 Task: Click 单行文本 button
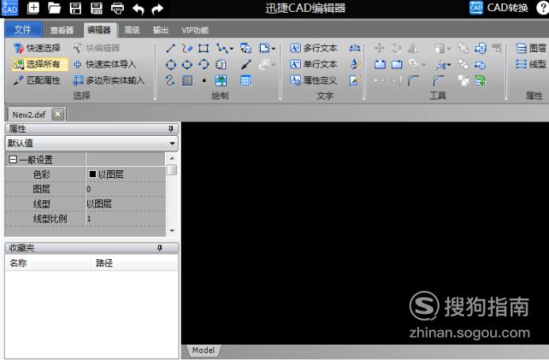coord(313,64)
